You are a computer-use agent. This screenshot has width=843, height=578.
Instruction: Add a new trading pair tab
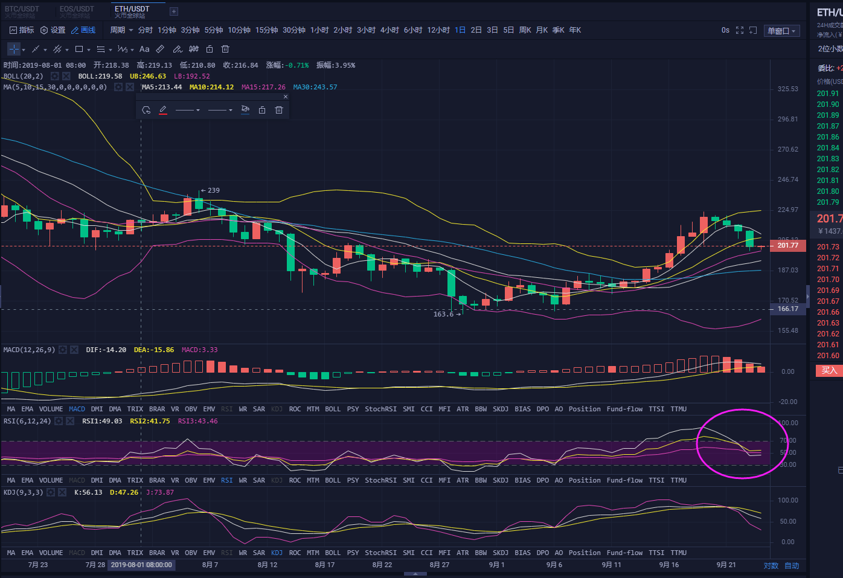click(174, 11)
